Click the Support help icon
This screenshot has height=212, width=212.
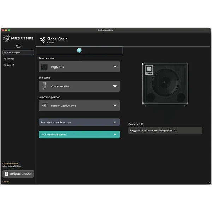(x=5, y=65)
